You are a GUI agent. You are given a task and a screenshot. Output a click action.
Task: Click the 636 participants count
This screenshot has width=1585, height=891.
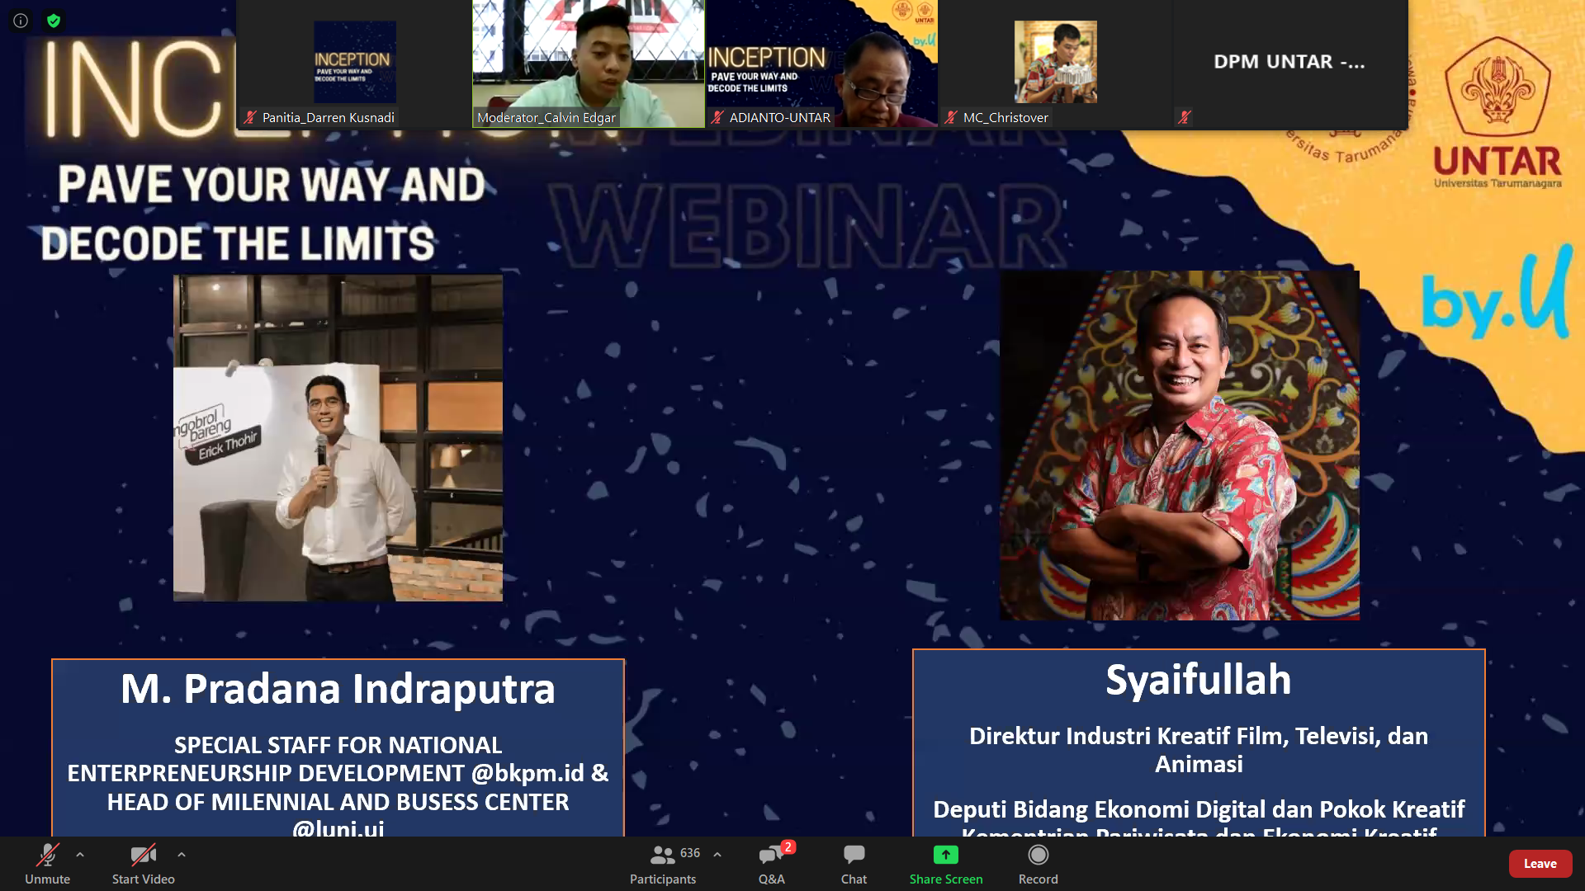tap(690, 853)
